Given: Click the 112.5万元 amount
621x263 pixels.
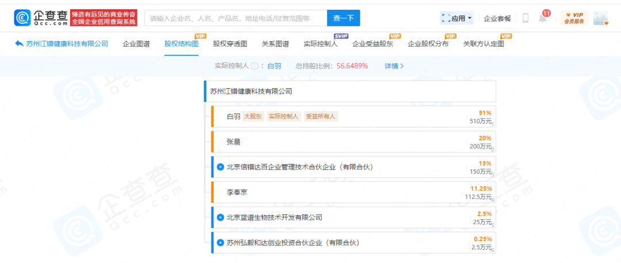Looking at the screenshot, I should tap(478, 197).
